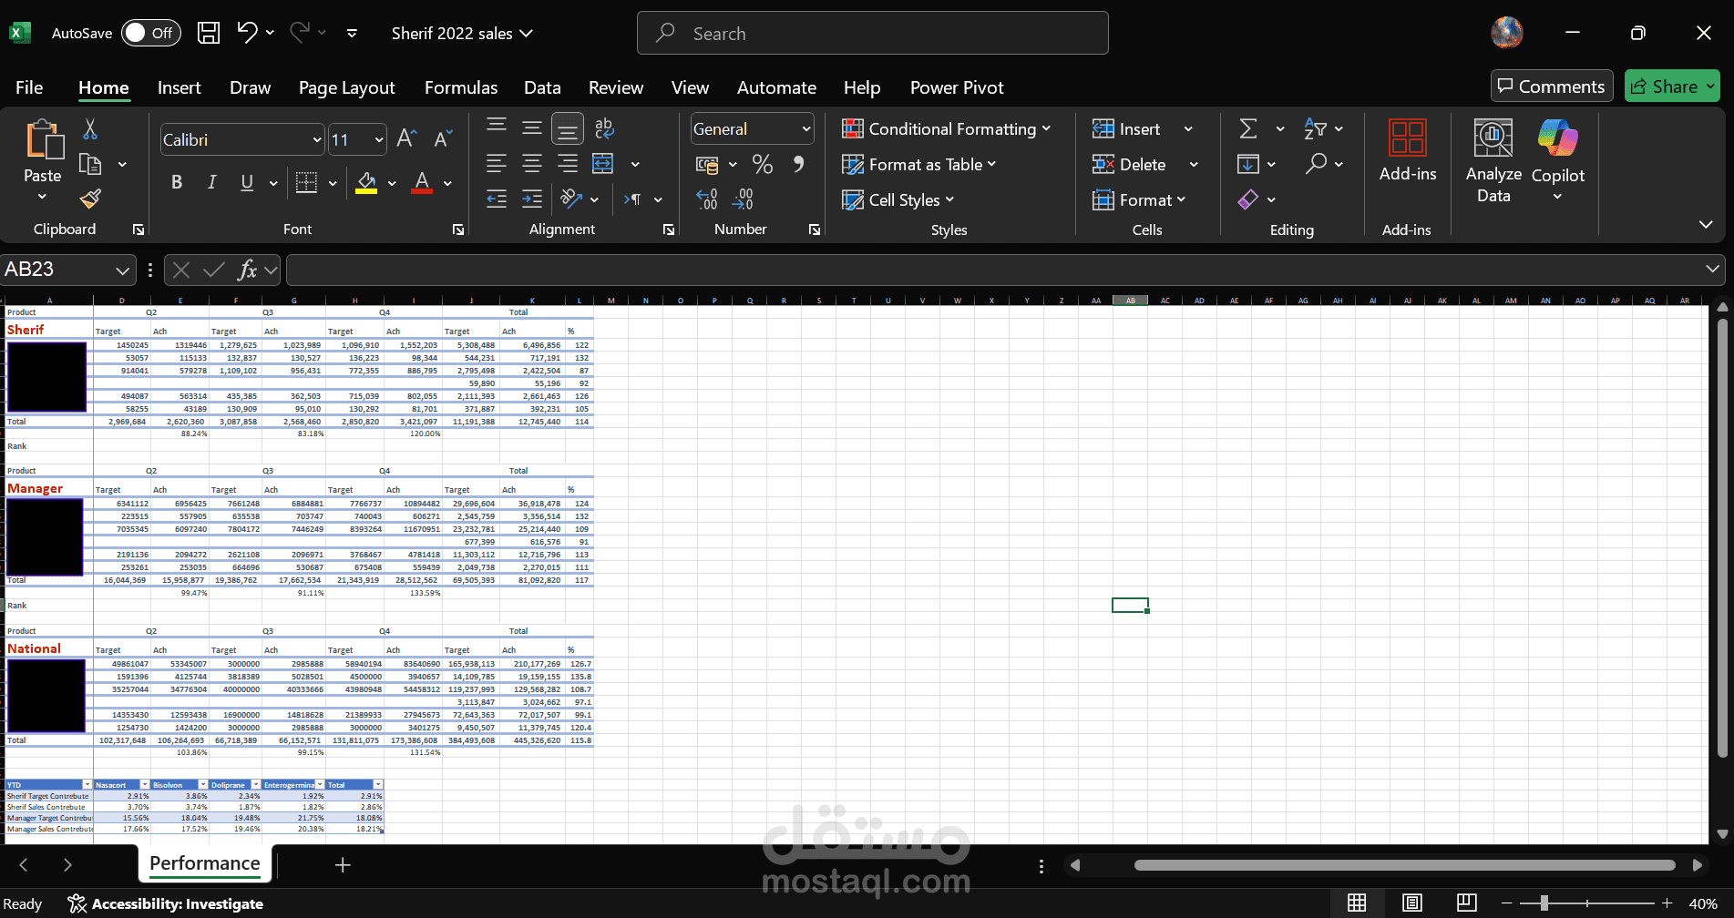Apply Percent Style format

[x=763, y=164]
